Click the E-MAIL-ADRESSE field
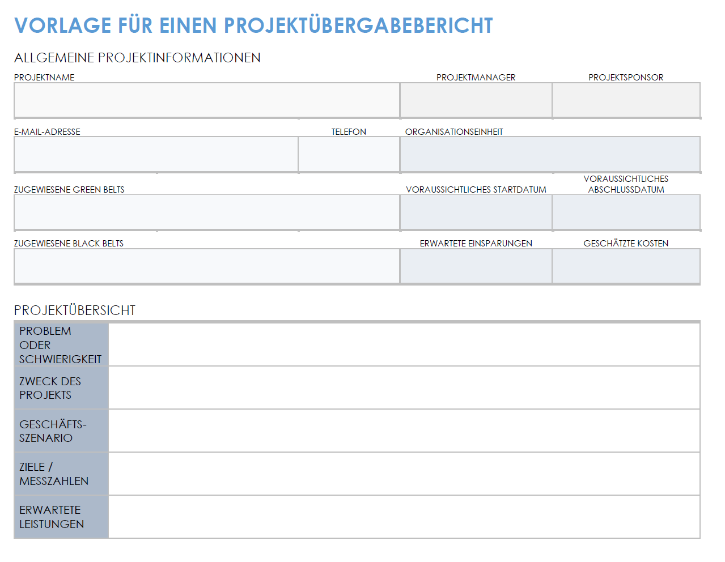Viewport: 725px width, 562px height. [155, 154]
